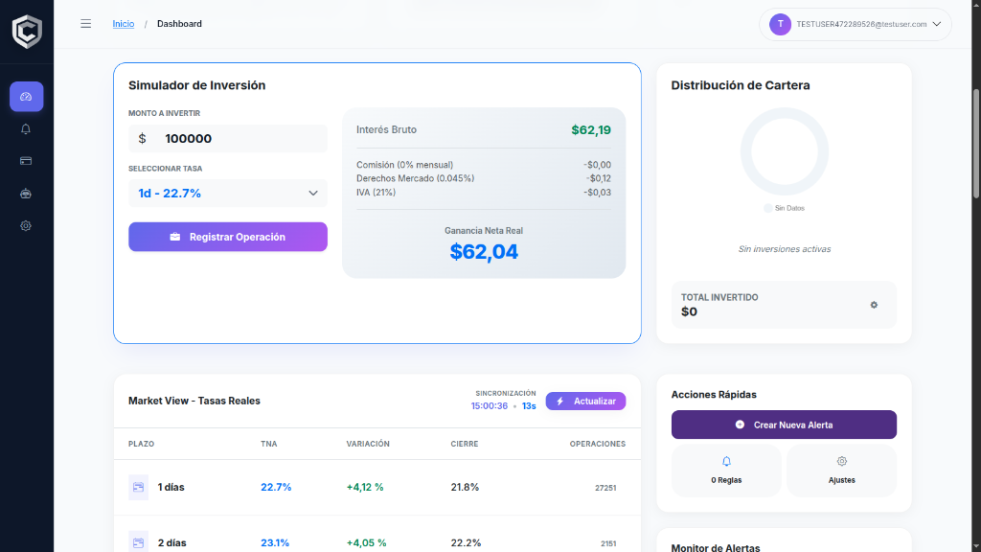Click the gear icon beside Total Invertido
981x552 pixels.
coord(873,305)
